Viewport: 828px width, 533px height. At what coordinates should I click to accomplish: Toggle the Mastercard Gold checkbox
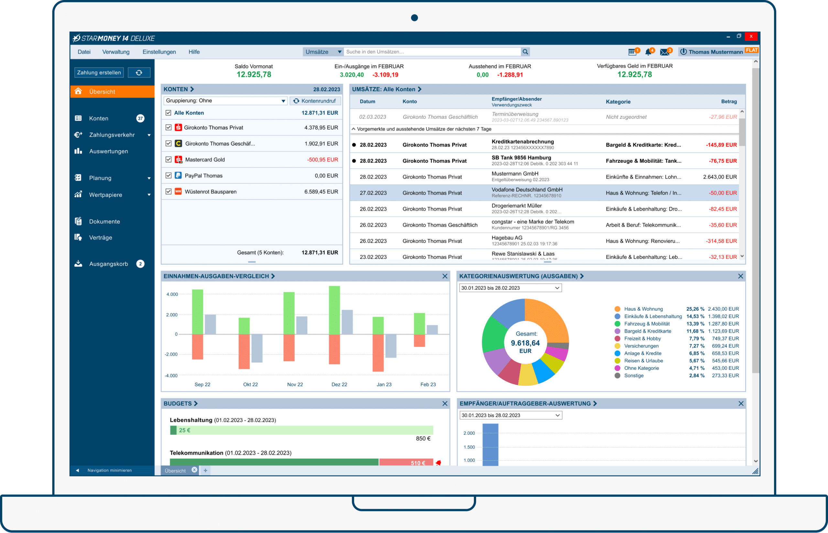[x=169, y=160]
